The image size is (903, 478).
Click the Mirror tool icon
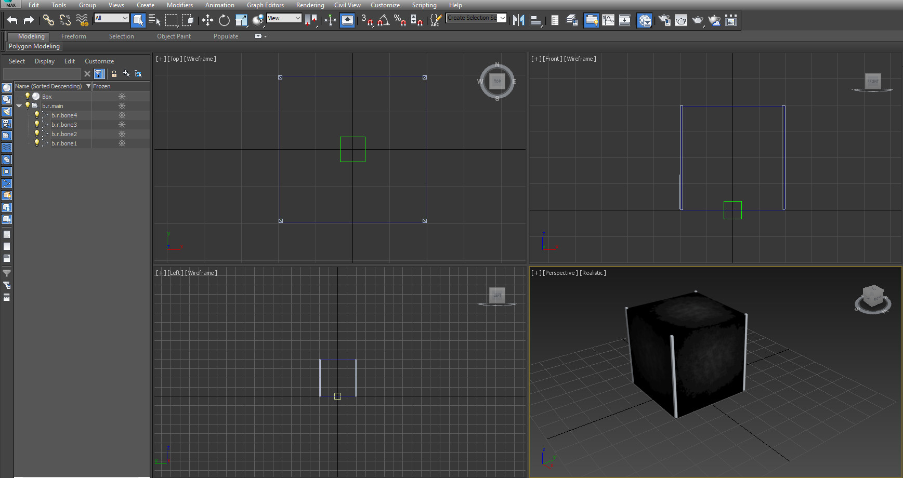tap(518, 20)
